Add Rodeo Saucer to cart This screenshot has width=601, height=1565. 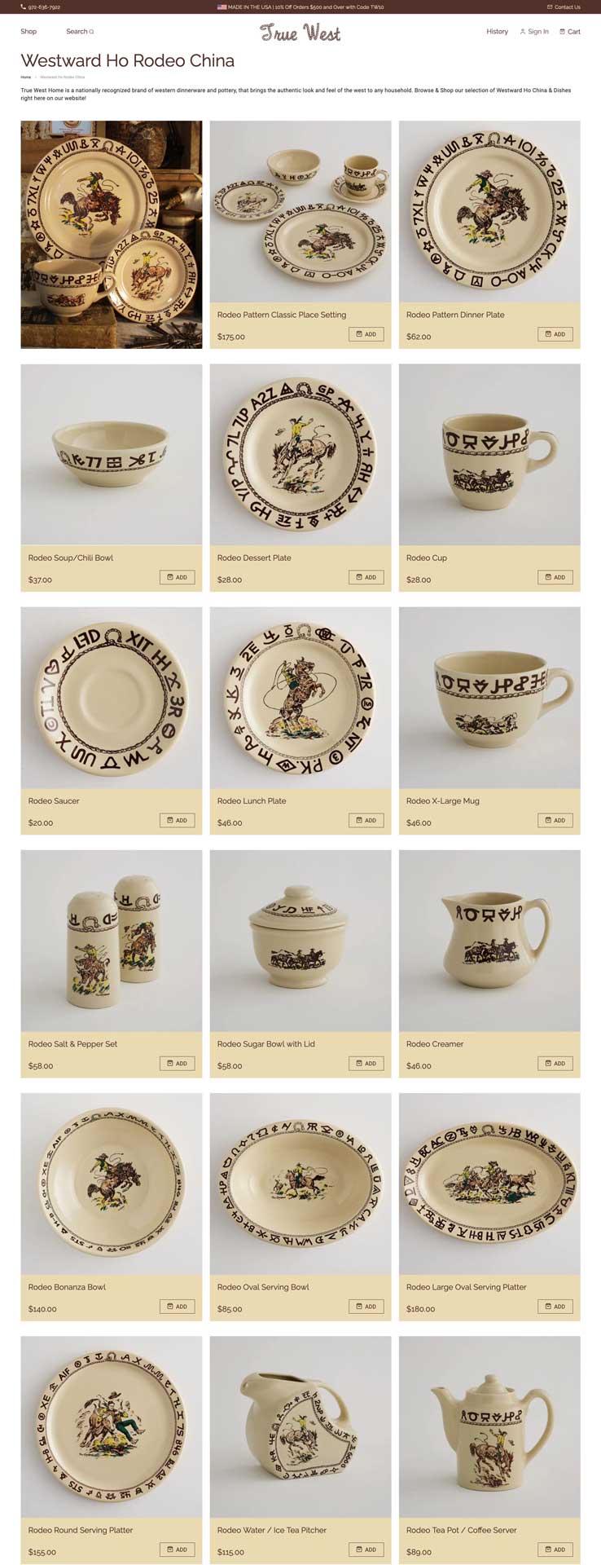tap(178, 820)
